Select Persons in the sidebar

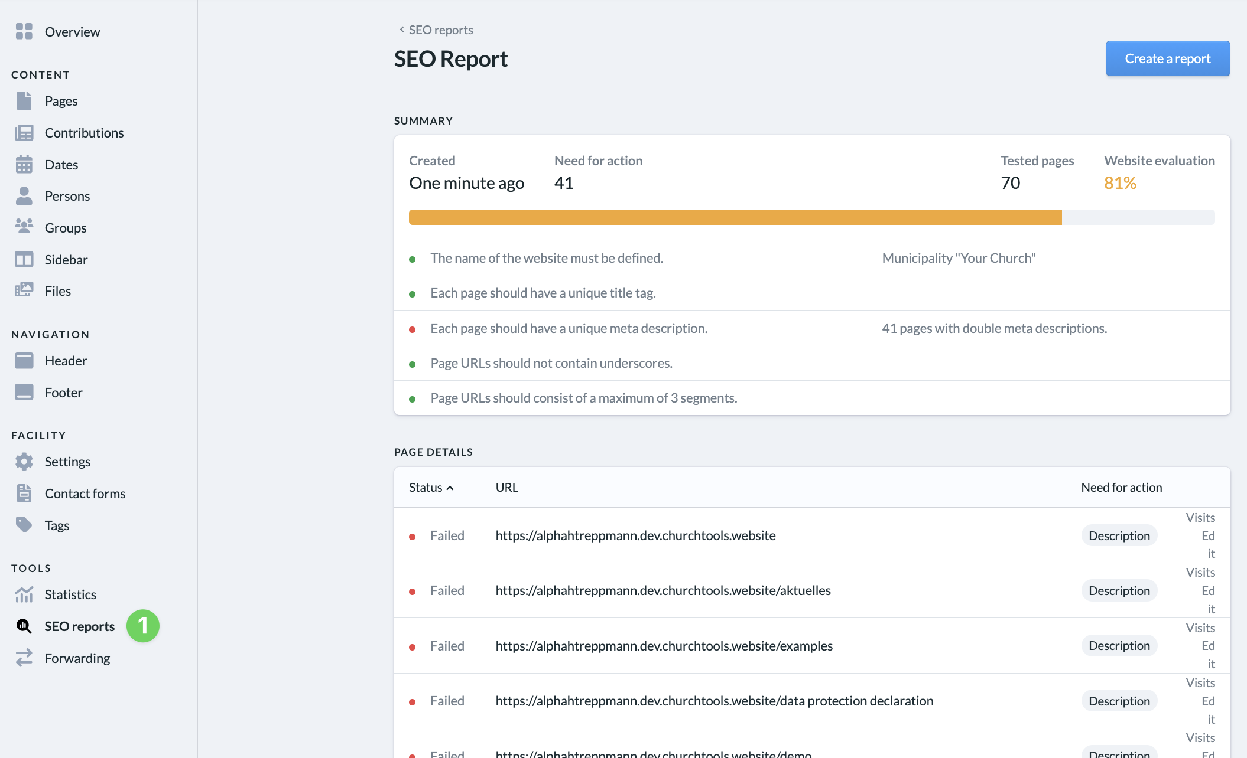(x=67, y=196)
